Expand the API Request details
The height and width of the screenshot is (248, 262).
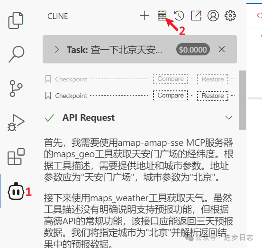(228, 117)
